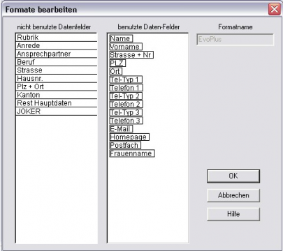Viewport: 283px width, 251px height.
Task: Pick the Strasse + Nr used field
Action: (131, 55)
